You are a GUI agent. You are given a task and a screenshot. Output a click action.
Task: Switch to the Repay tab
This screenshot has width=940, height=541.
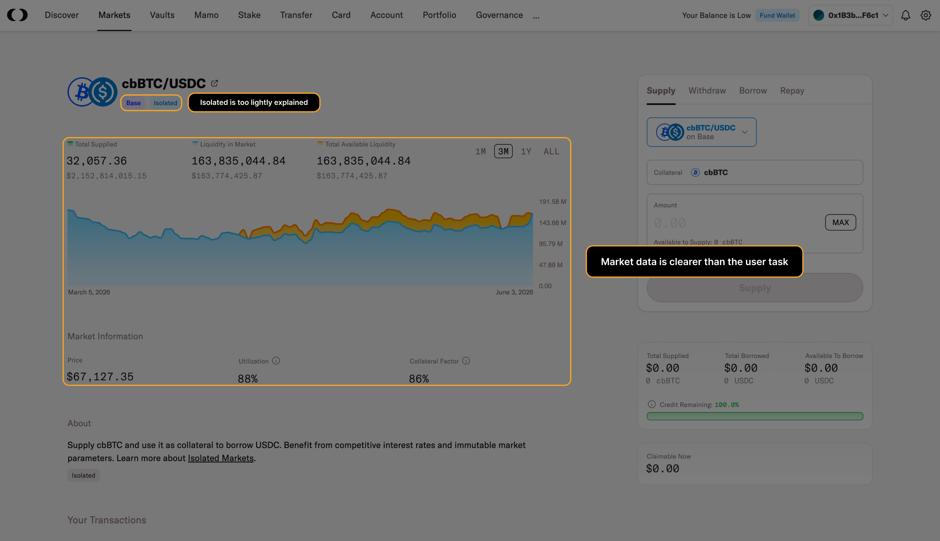[792, 91]
